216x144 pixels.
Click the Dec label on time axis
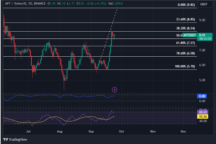[183, 132]
